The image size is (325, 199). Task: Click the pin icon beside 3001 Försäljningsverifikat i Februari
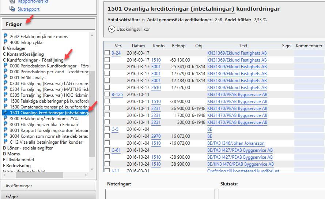(5, 124)
